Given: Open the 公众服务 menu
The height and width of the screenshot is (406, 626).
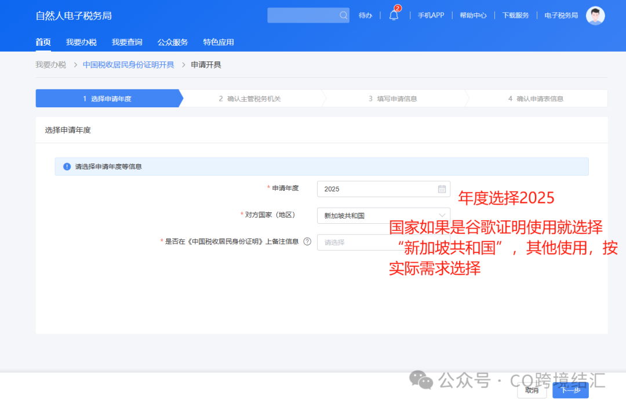Looking at the screenshot, I should click(172, 42).
